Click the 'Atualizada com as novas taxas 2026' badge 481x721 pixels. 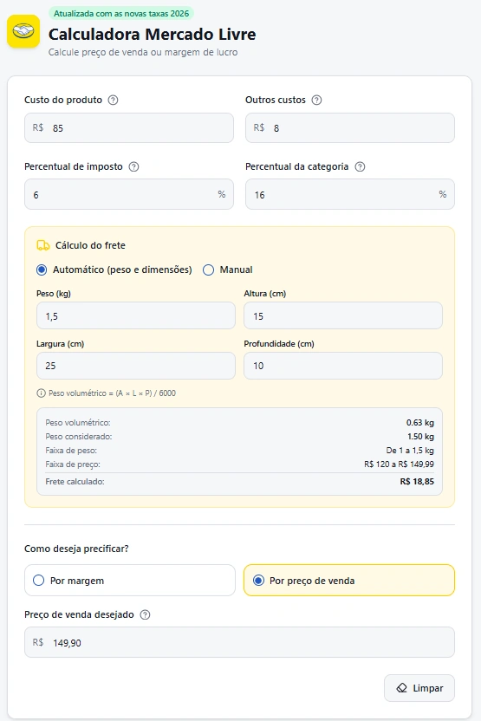click(121, 13)
